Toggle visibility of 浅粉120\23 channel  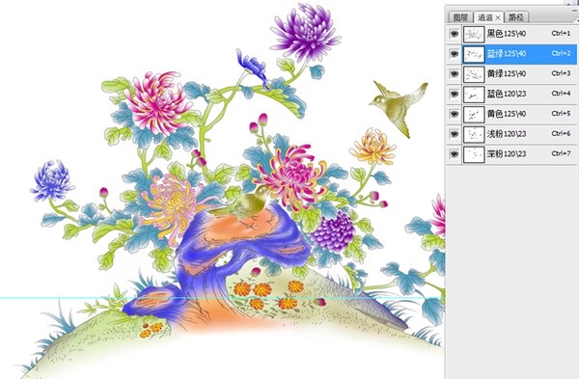tap(454, 134)
